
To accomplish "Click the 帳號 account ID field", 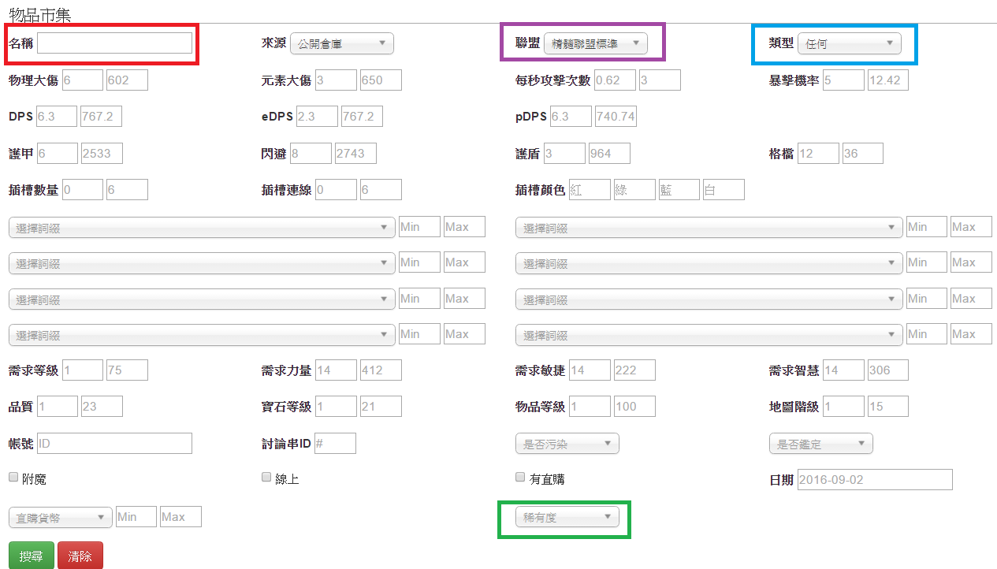I will coord(114,443).
